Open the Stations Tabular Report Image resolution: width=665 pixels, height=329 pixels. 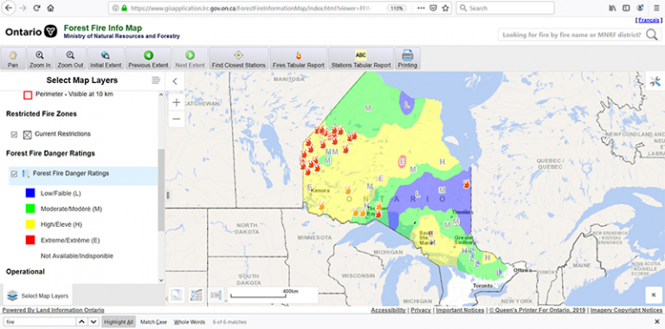pos(361,59)
